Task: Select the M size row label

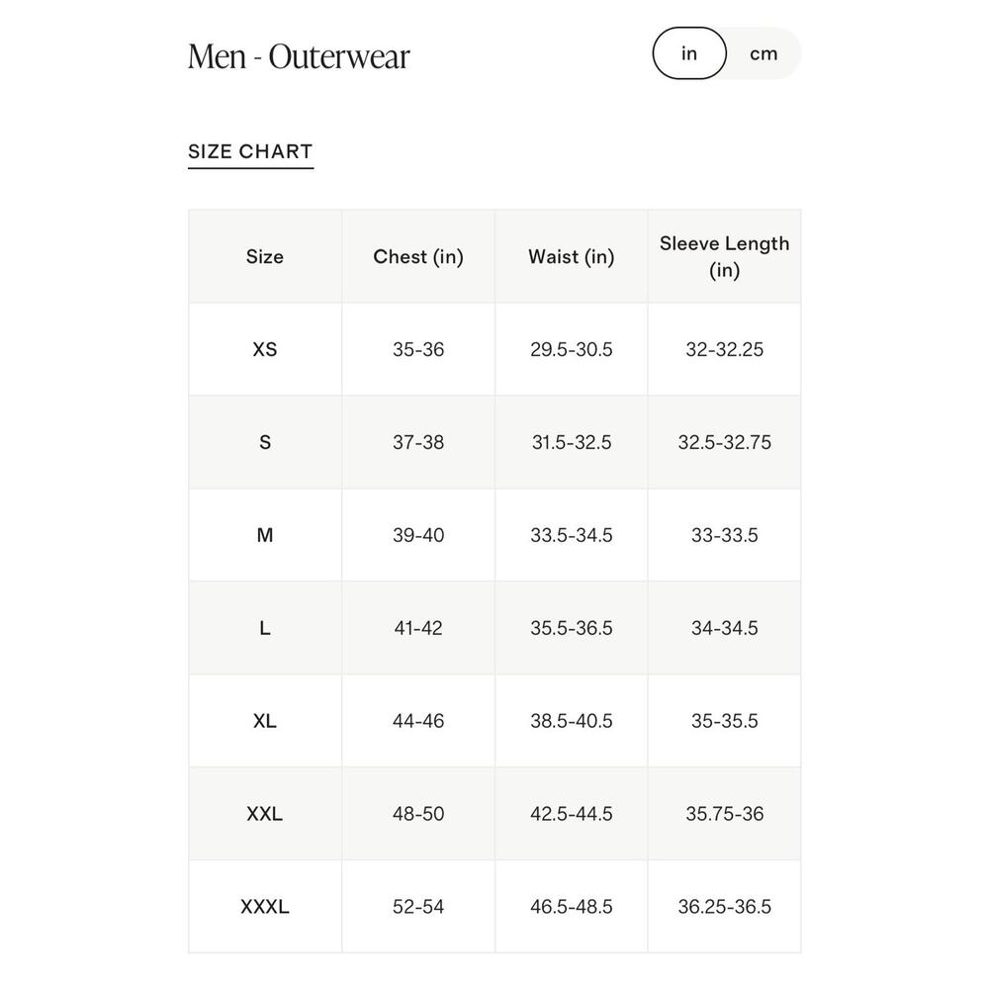Action: coord(265,535)
